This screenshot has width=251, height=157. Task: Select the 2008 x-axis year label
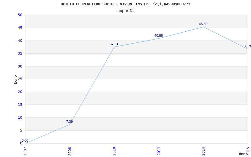coord(70,151)
